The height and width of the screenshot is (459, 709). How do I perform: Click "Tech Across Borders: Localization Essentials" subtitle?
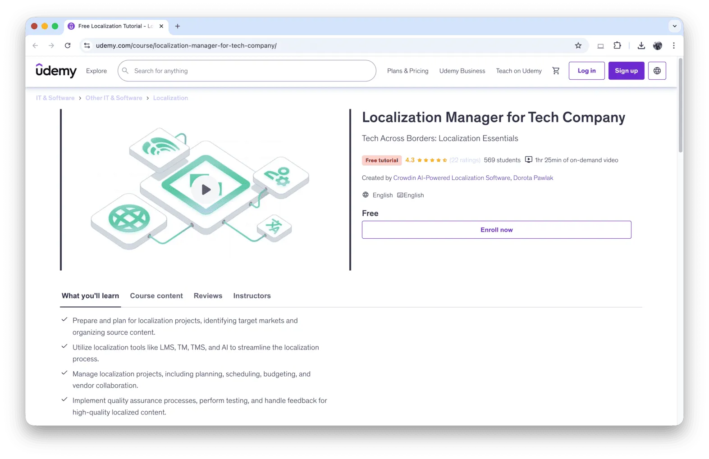[440, 138]
